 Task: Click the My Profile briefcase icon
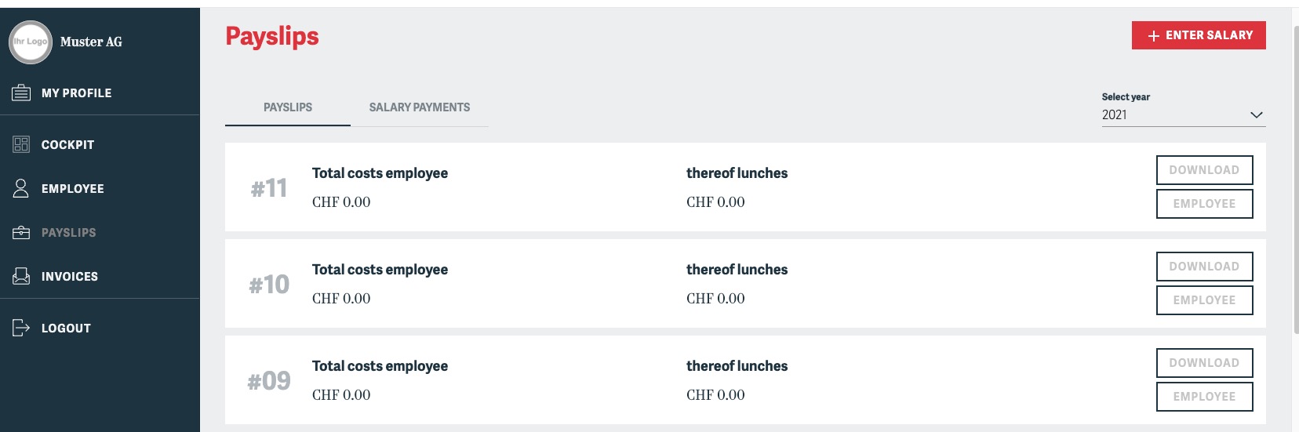click(x=21, y=93)
